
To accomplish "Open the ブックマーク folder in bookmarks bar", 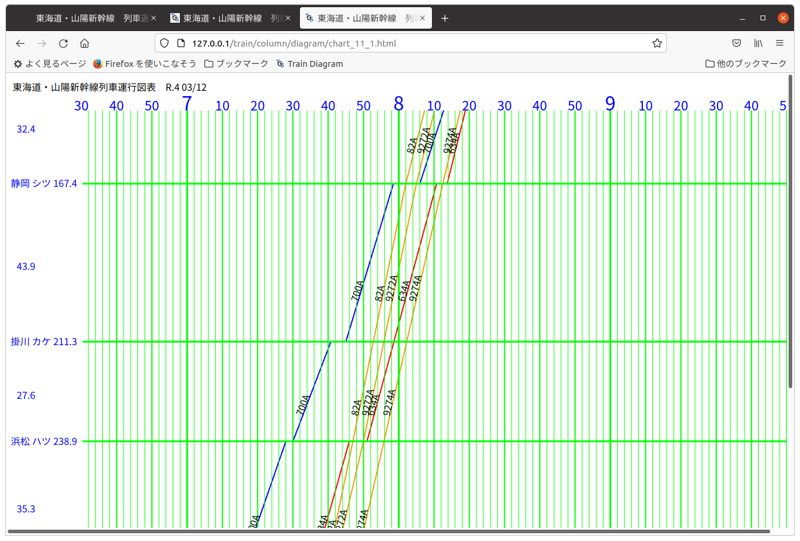I will pyautogui.click(x=236, y=64).
